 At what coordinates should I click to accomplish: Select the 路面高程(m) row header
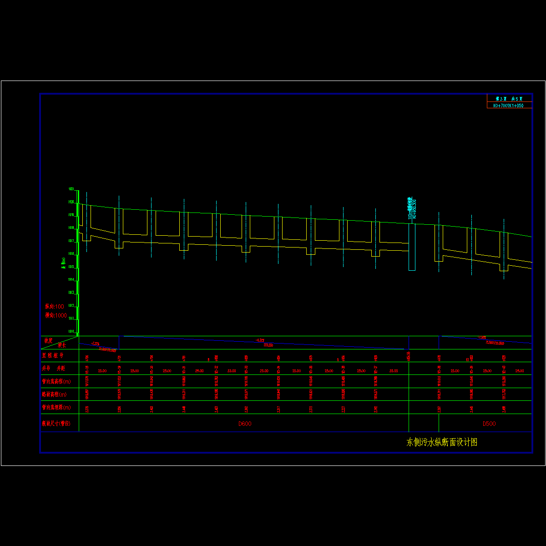click(55, 394)
